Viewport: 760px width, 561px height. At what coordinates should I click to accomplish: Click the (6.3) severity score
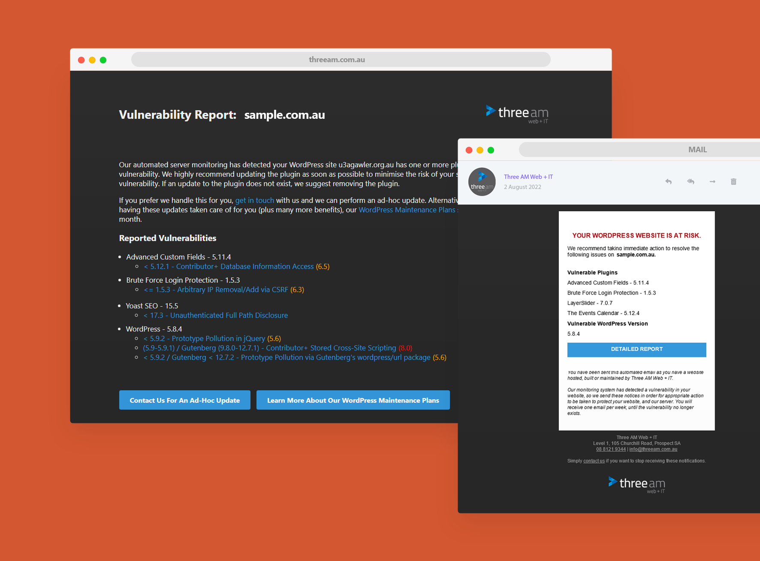pos(297,290)
